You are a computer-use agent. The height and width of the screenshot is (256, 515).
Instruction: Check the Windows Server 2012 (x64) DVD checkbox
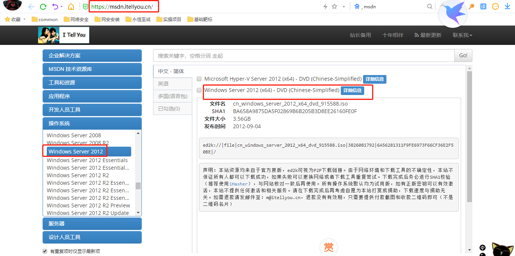pyautogui.click(x=199, y=90)
